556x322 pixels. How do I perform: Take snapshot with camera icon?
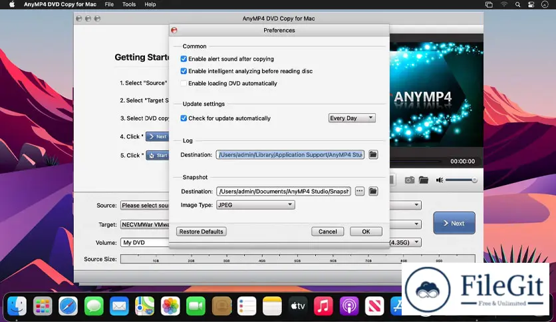coord(410,180)
